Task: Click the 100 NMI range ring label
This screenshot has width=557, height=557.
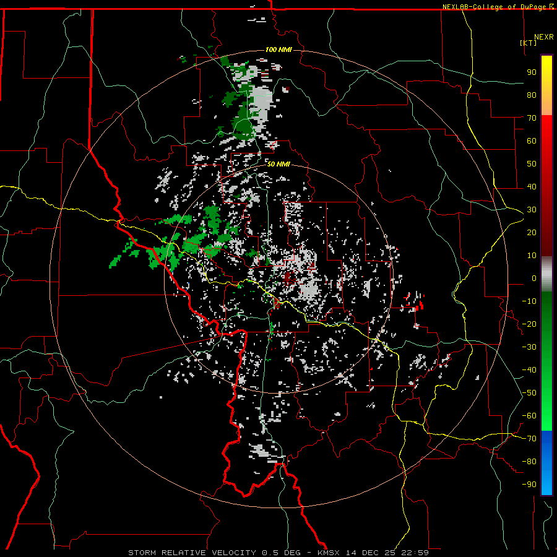Action: coord(278,50)
